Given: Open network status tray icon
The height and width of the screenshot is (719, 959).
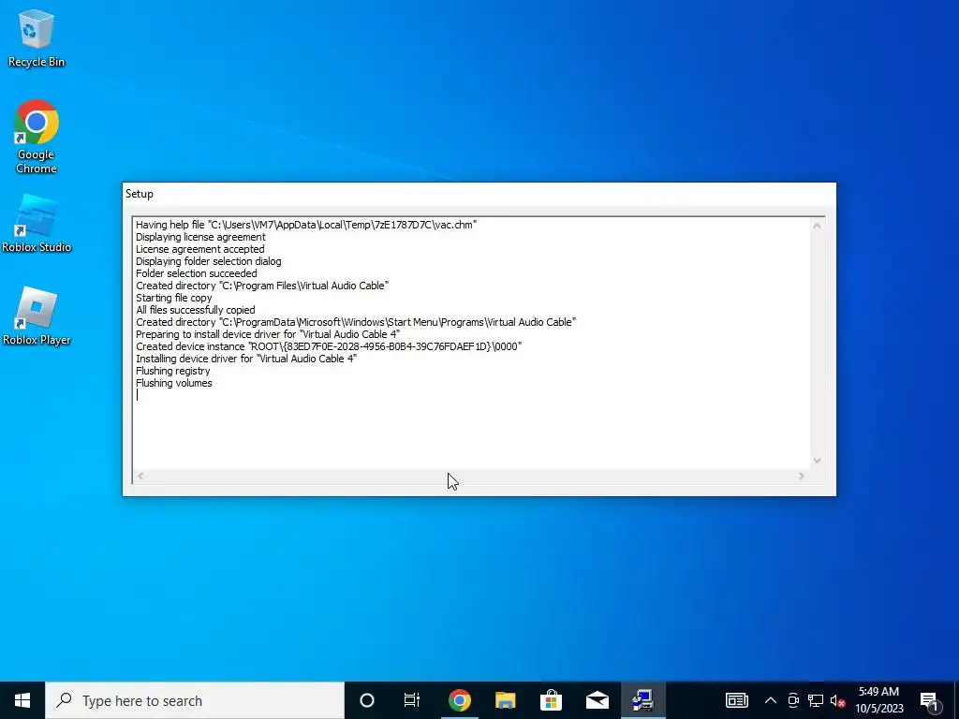Looking at the screenshot, I should (x=816, y=700).
